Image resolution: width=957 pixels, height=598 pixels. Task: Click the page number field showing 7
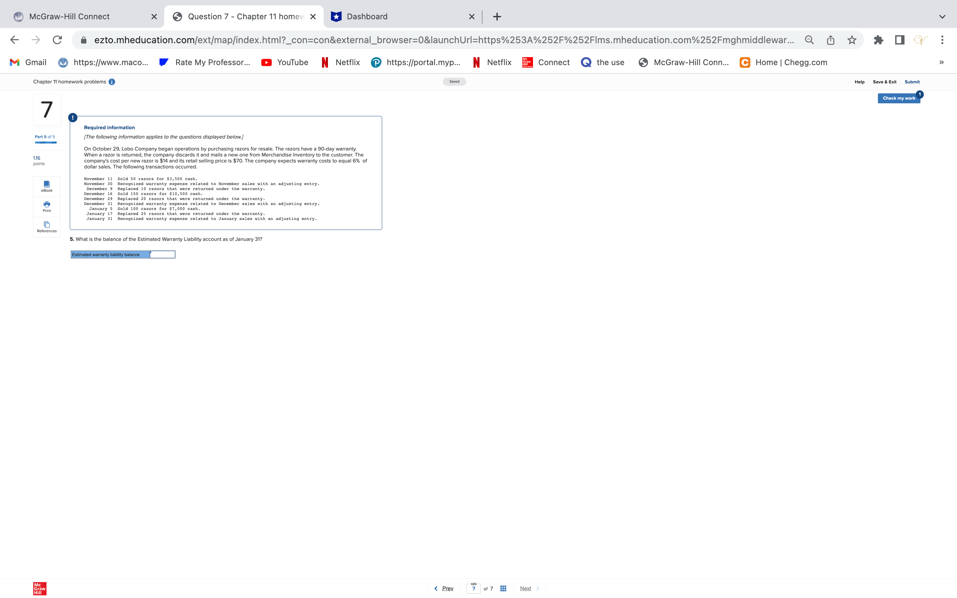click(x=474, y=588)
